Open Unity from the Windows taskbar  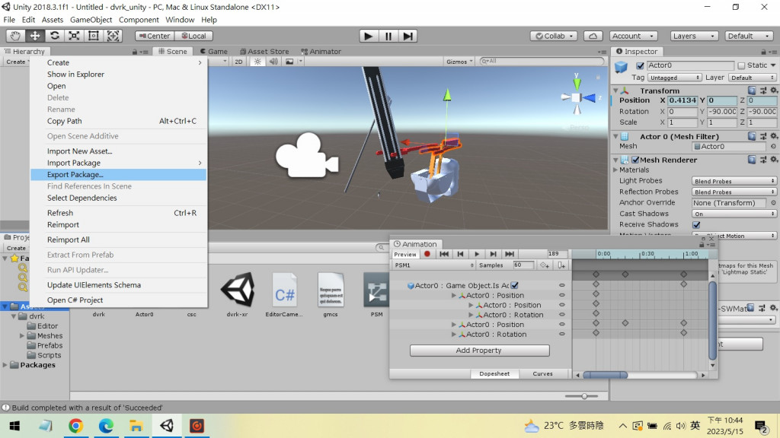pos(167,426)
